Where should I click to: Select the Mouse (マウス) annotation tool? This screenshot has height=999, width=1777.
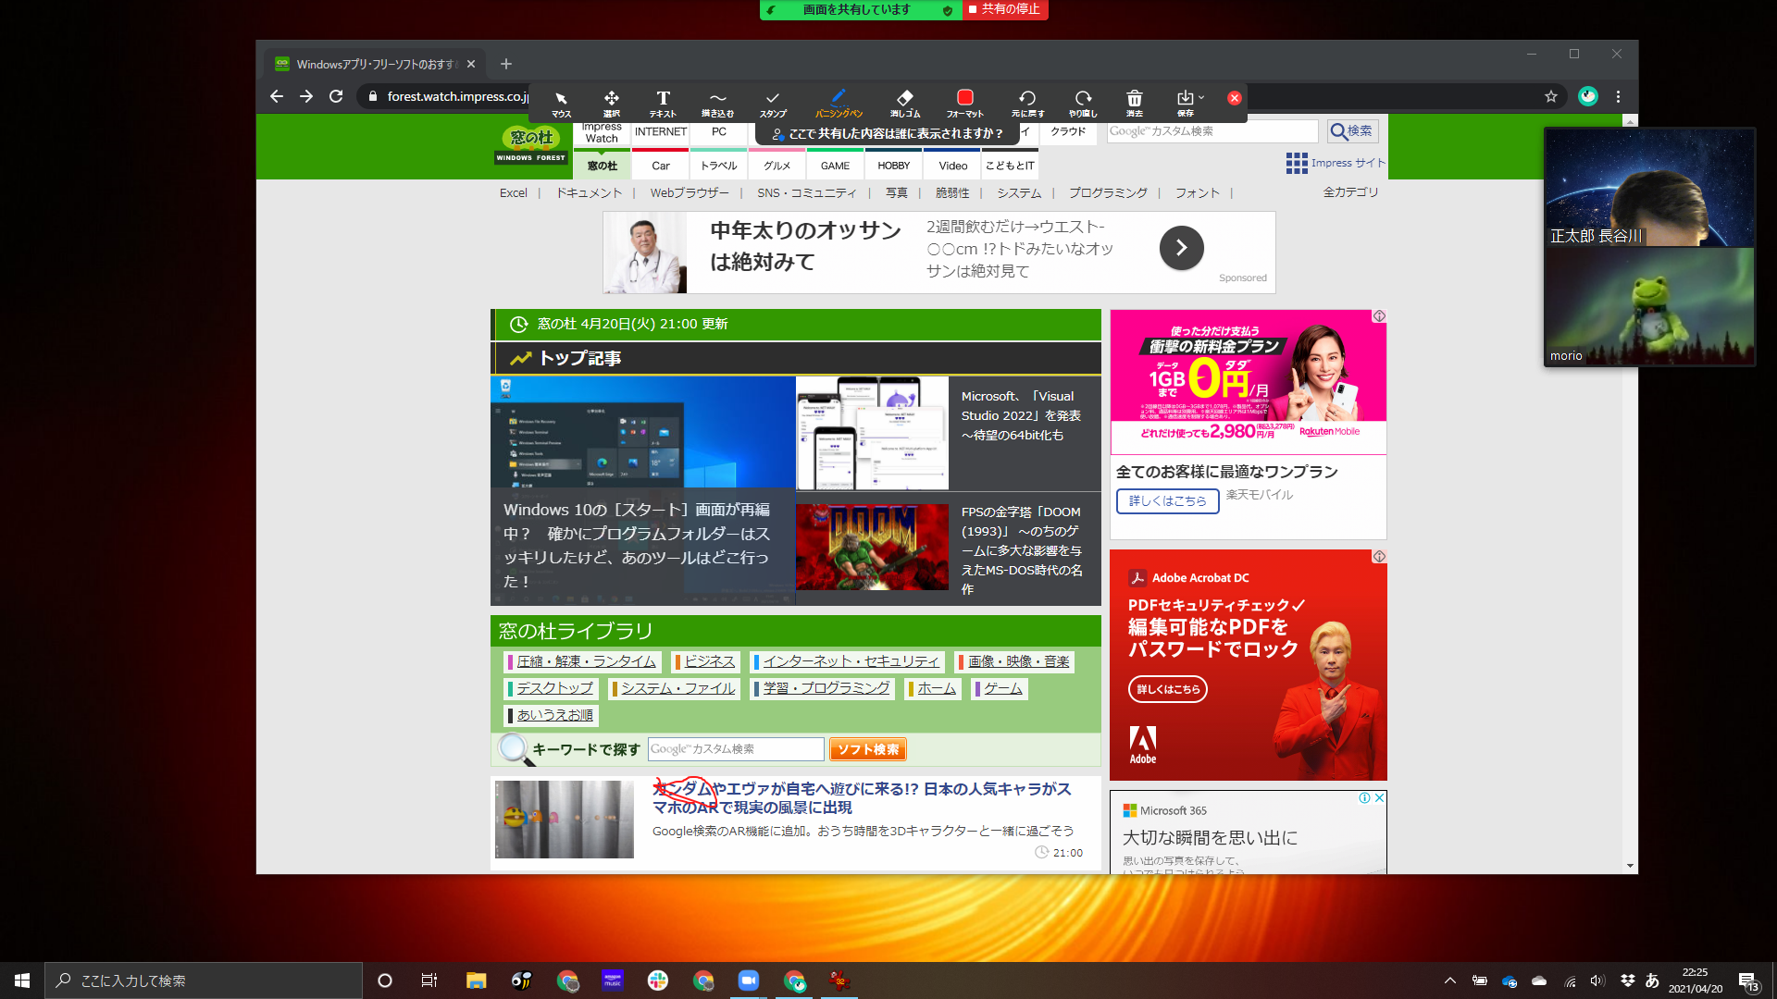561,103
